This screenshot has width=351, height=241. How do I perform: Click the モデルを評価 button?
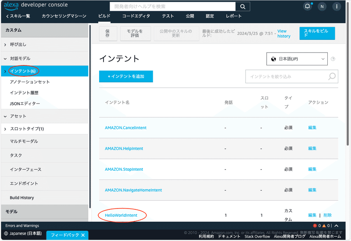pyautogui.click(x=135, y=33)
